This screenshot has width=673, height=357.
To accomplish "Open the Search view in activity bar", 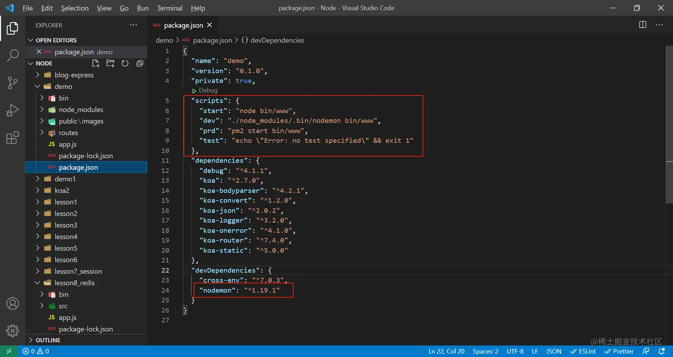I will (12, 56).
